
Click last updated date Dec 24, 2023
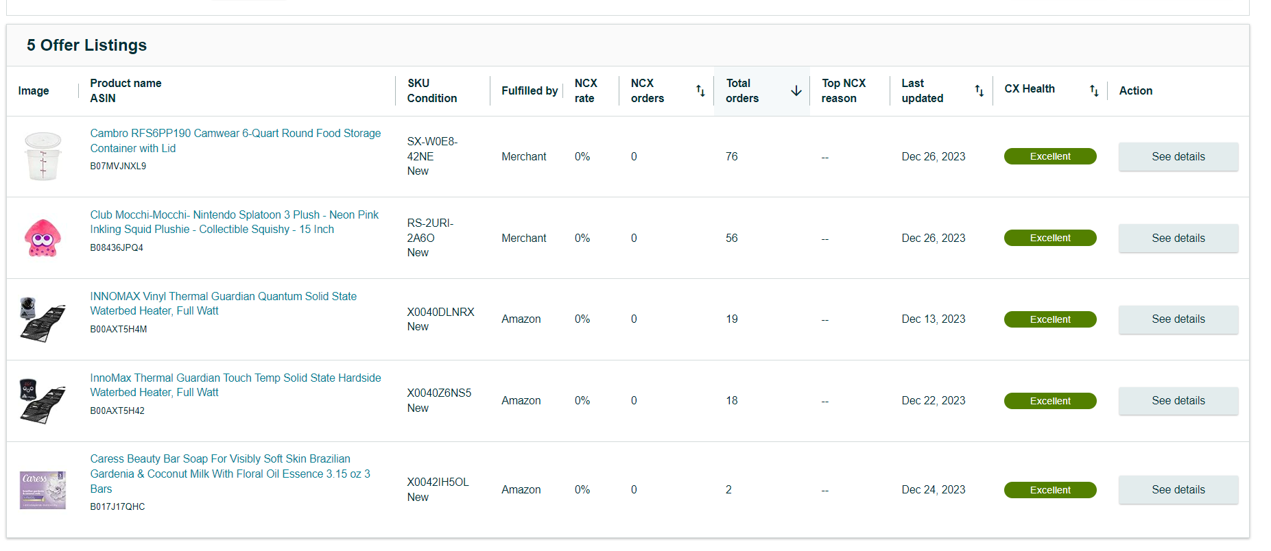[x=934, y=489]
